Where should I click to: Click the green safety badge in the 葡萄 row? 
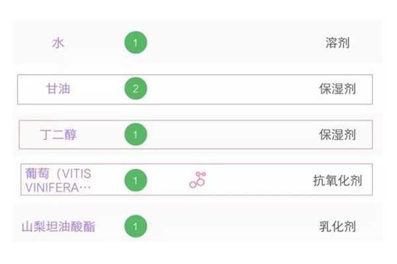click(x=136, y=179)
